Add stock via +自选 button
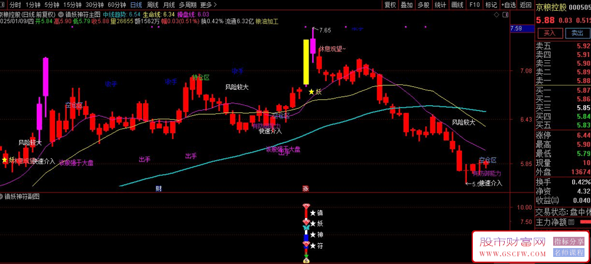The height and width of the screenshot is (264, 591). tap(508, 5)
